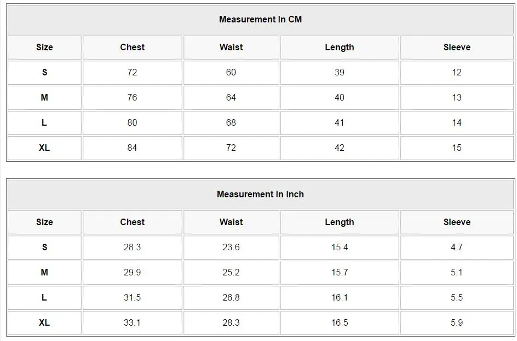Image resolution: width=517 pixels, height=341 pixels.
Task: Click waist value 26.8 in Inch table
Action: [231, 298]
